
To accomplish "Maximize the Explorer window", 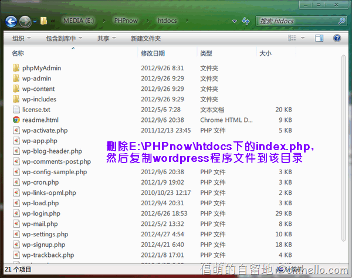I will pos(319,5).
